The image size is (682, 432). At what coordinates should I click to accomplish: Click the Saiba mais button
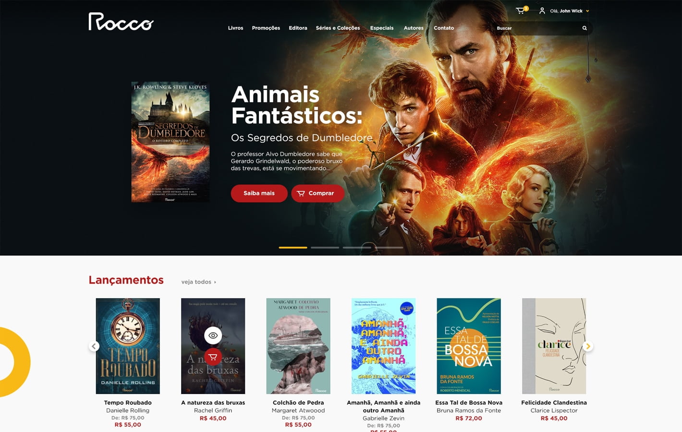(259, 193)
